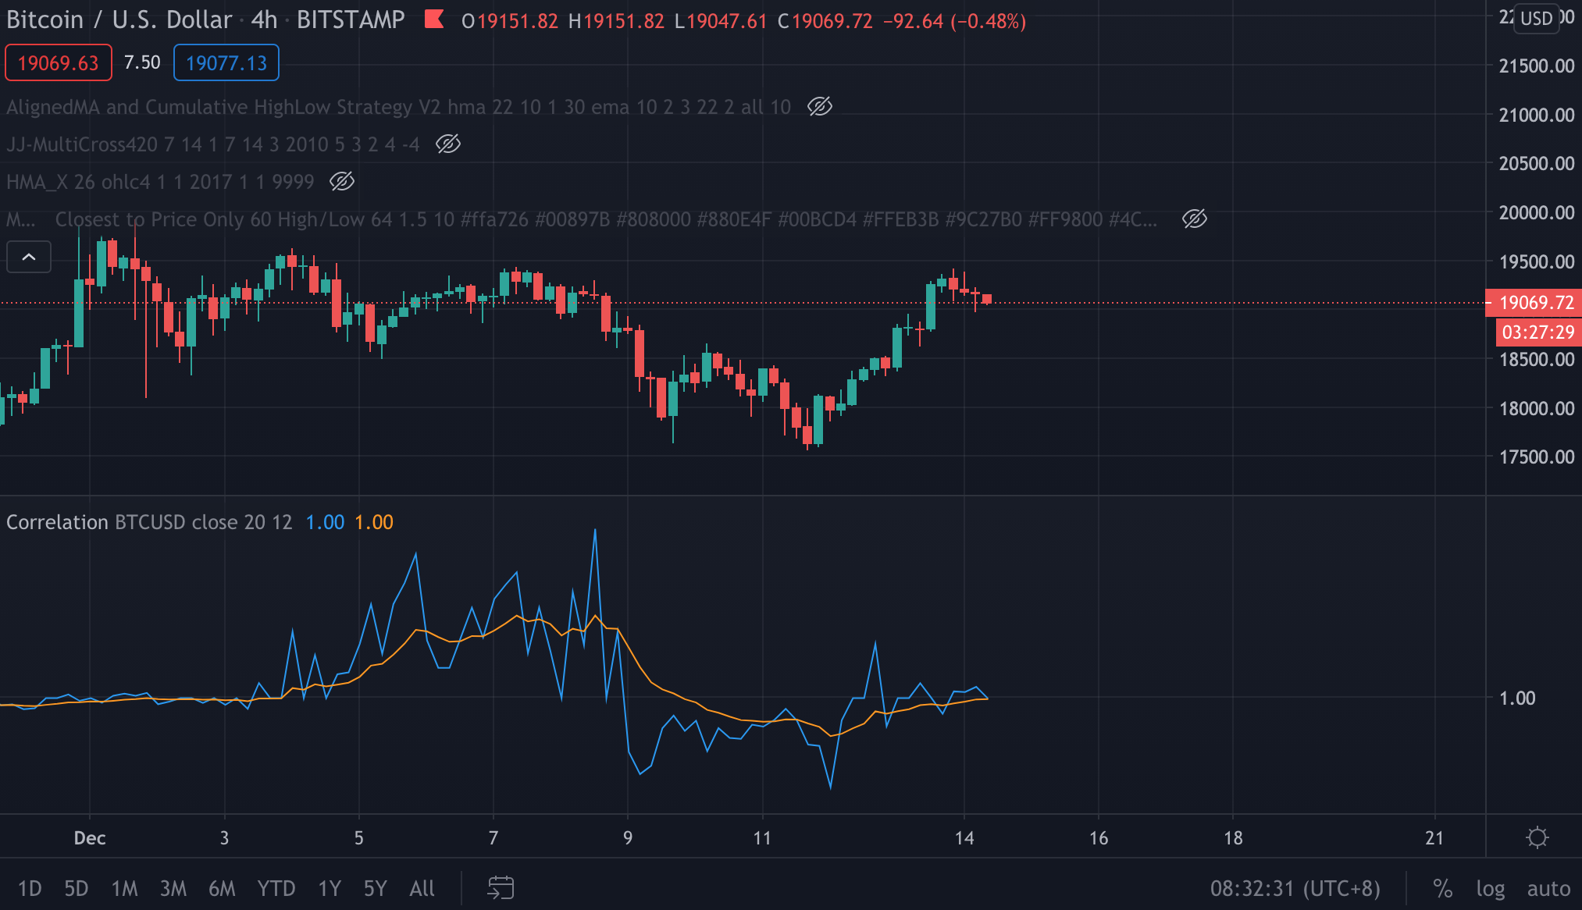Click the blue correlation value 1.00
1582x910 pixels.
click(325, 522)
